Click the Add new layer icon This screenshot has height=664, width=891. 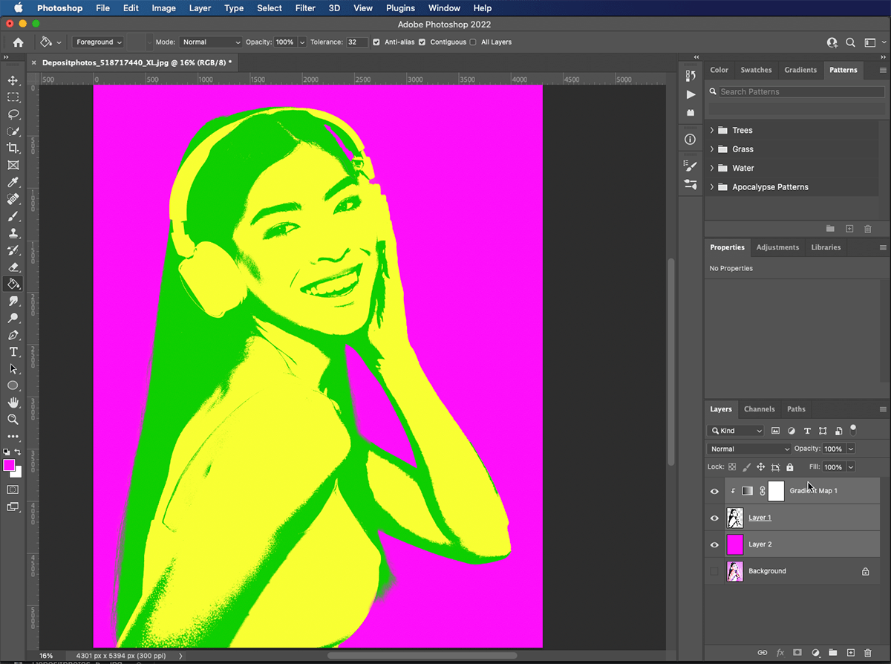pos(851,652)
